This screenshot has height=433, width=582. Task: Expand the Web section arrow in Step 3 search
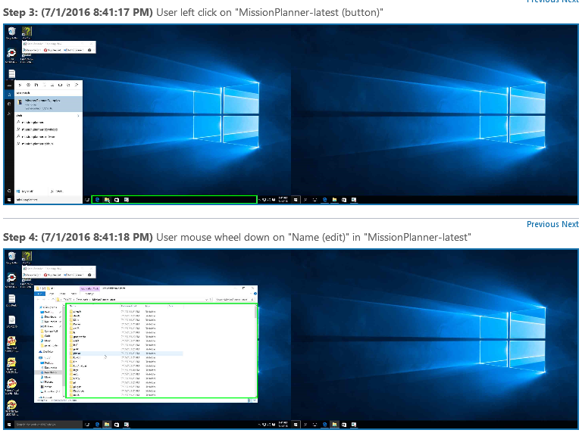(78, 116)
